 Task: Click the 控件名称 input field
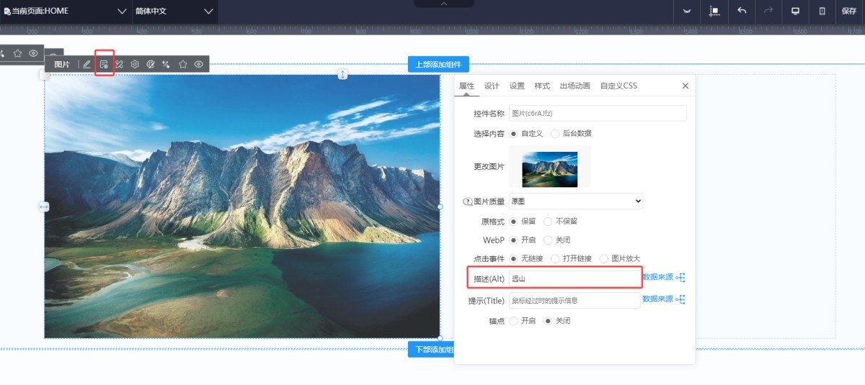(x=598, y=113)
